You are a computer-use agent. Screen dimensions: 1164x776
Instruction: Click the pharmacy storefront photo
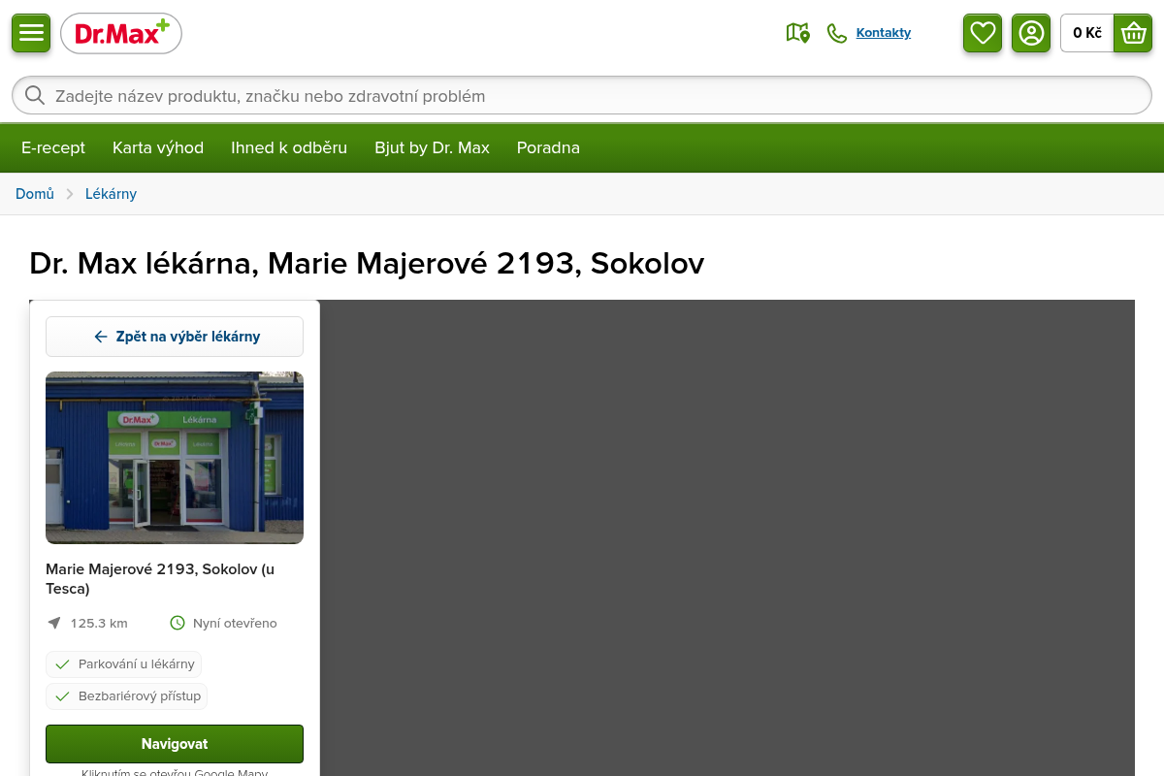point(175,458)
